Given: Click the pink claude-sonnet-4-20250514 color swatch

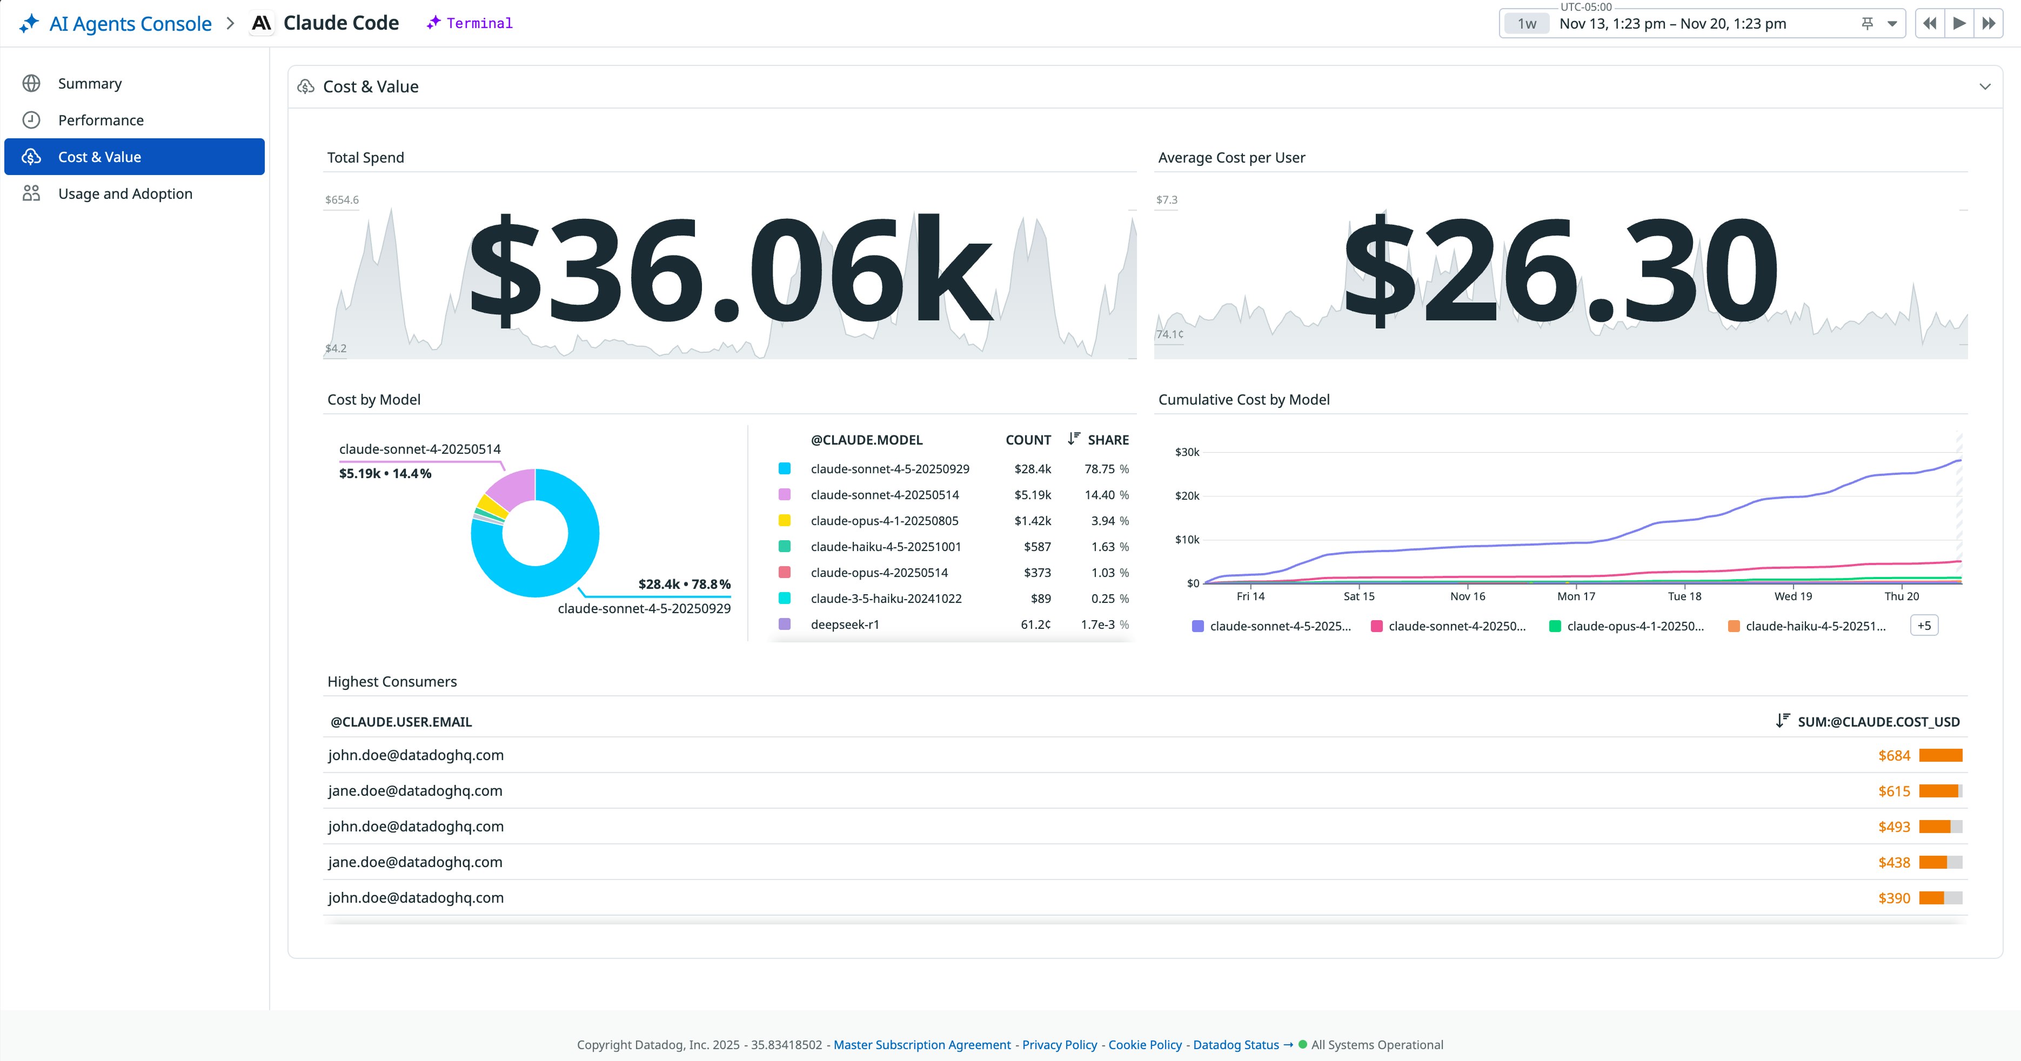Looking at the screenshot, I should (x=784, y=495).
